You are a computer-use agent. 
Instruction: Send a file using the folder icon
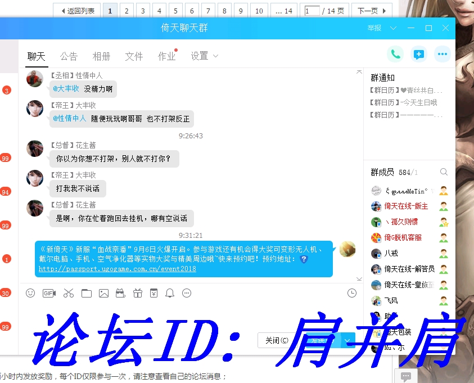85,293
